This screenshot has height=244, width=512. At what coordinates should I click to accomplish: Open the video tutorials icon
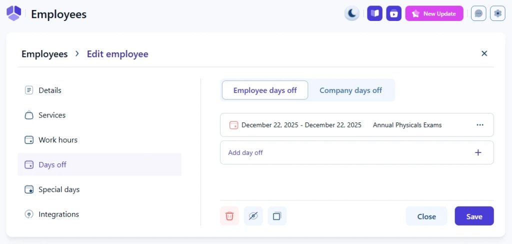coord(394,13)
